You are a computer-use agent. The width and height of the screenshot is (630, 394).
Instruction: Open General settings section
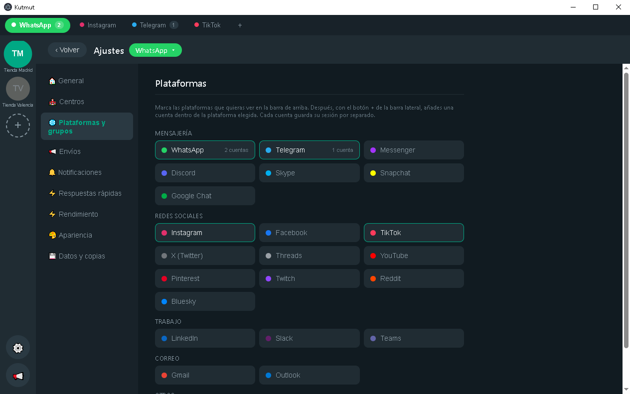point(87,81)
